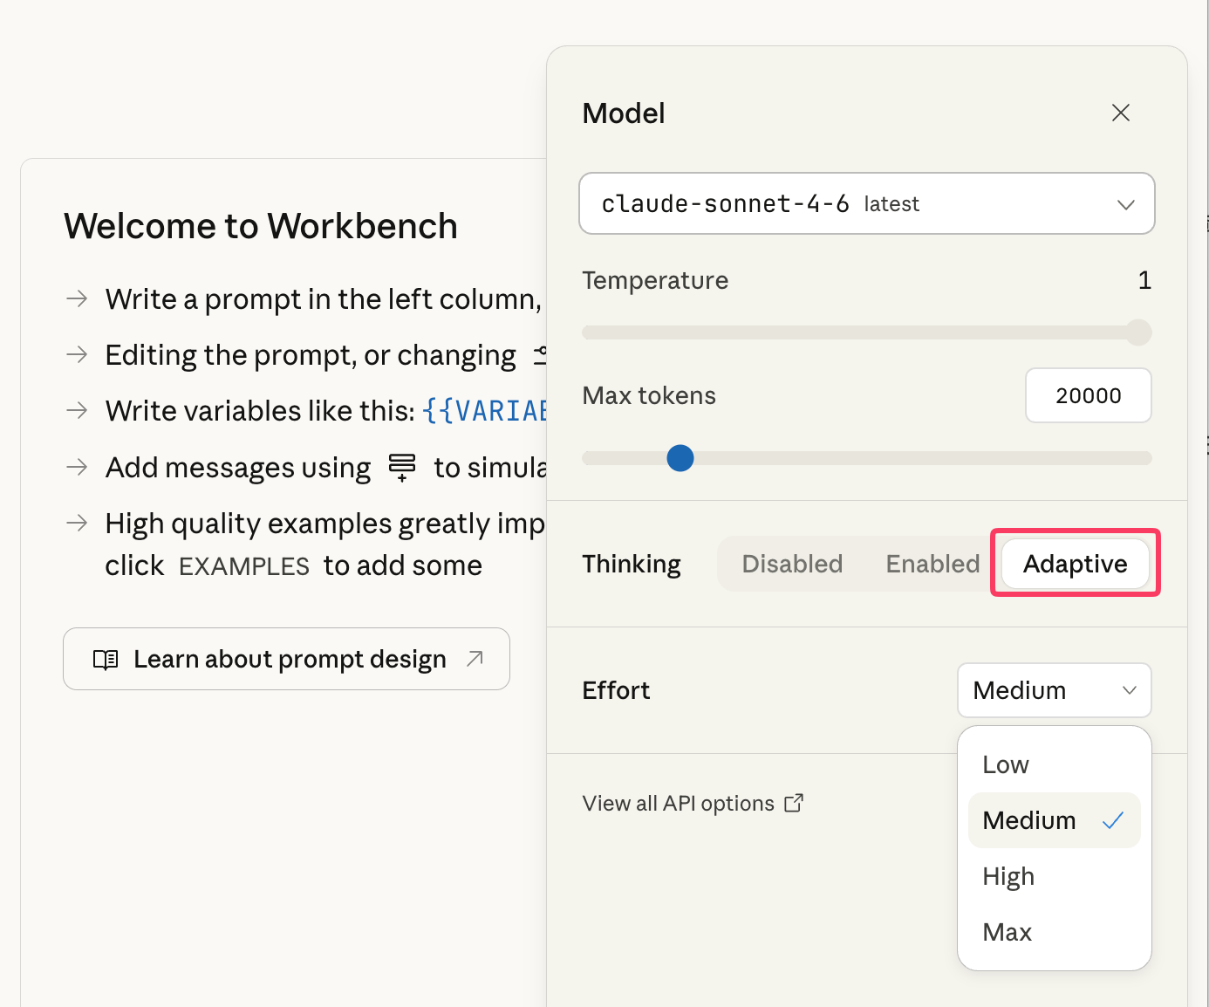Click the add-messages icon in the welcome text
The width and height of the screenshot is (1209, 1007).
(401, 468)
